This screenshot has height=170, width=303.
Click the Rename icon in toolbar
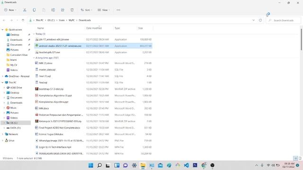pyautogui.click(x=53, y=10)
